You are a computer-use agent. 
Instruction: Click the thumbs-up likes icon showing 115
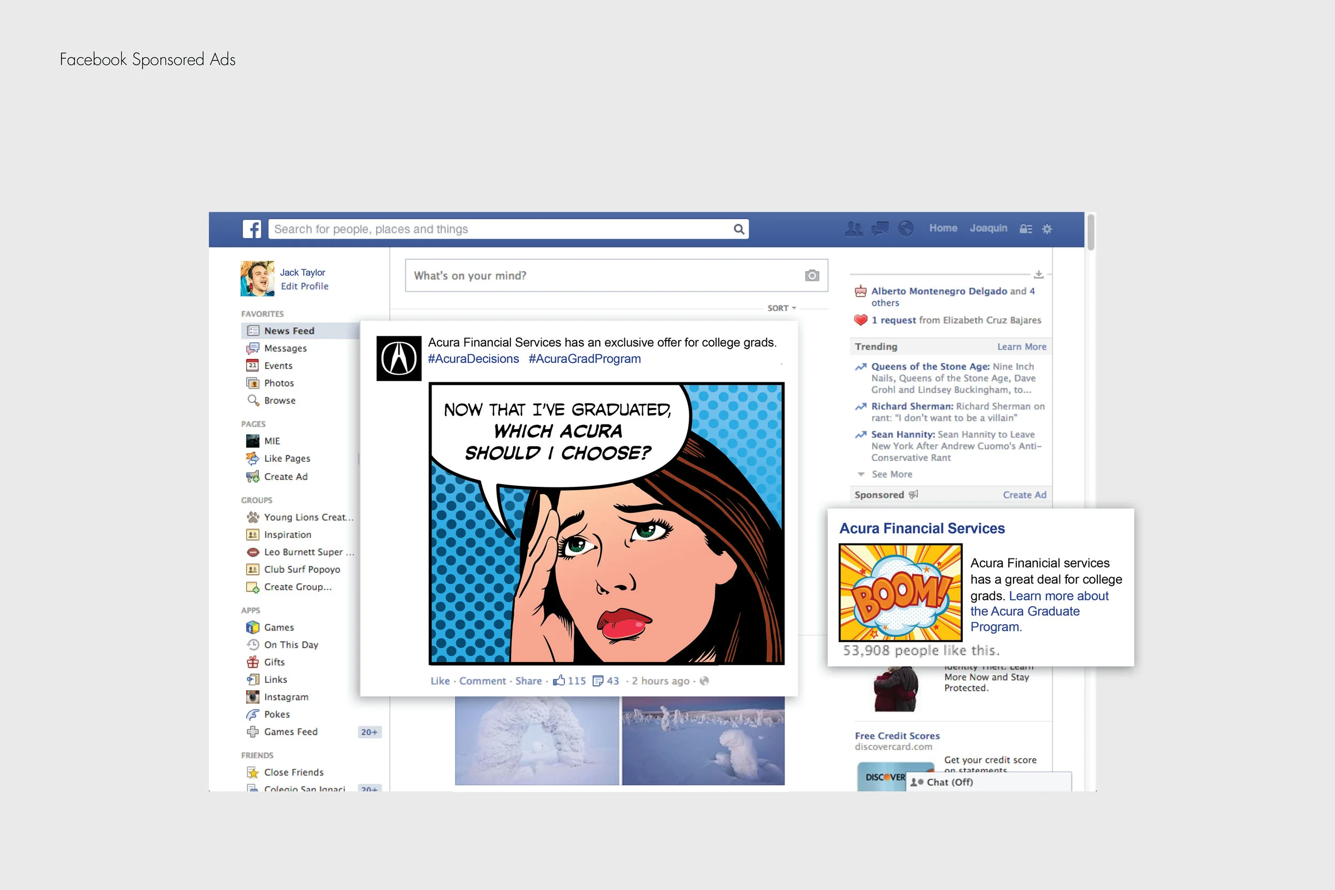pos(559,681)
